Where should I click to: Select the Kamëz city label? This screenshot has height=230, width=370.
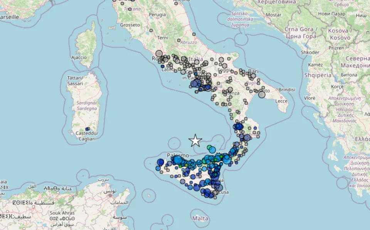point(316,65)
